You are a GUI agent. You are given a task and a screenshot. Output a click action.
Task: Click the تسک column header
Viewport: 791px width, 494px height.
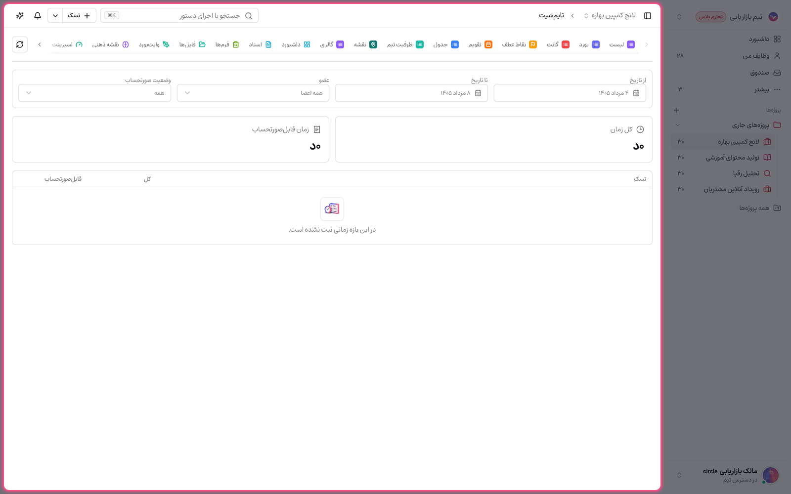click(x=640, y=179)
